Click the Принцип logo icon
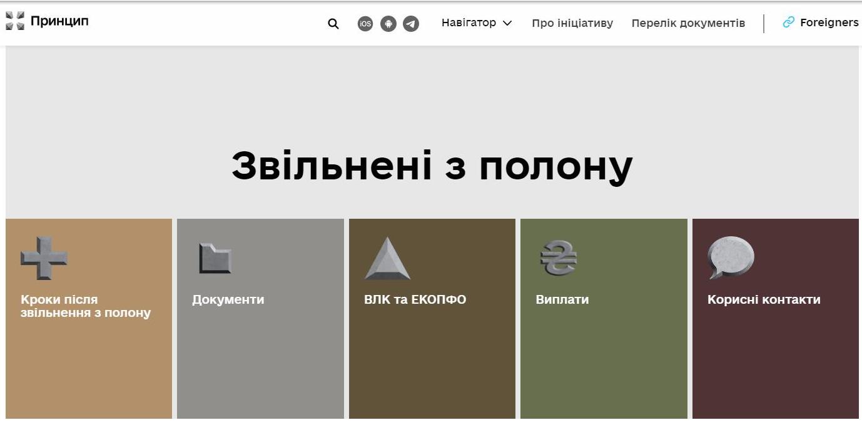Screen dimensions: 862x425 15,21
